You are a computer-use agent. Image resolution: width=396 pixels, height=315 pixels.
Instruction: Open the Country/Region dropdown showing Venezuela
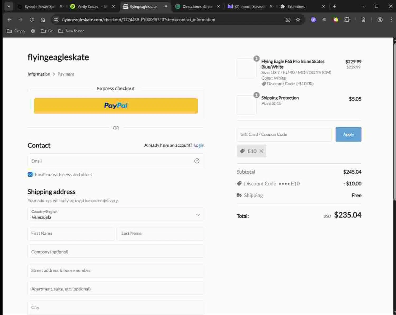pos(116,215)
